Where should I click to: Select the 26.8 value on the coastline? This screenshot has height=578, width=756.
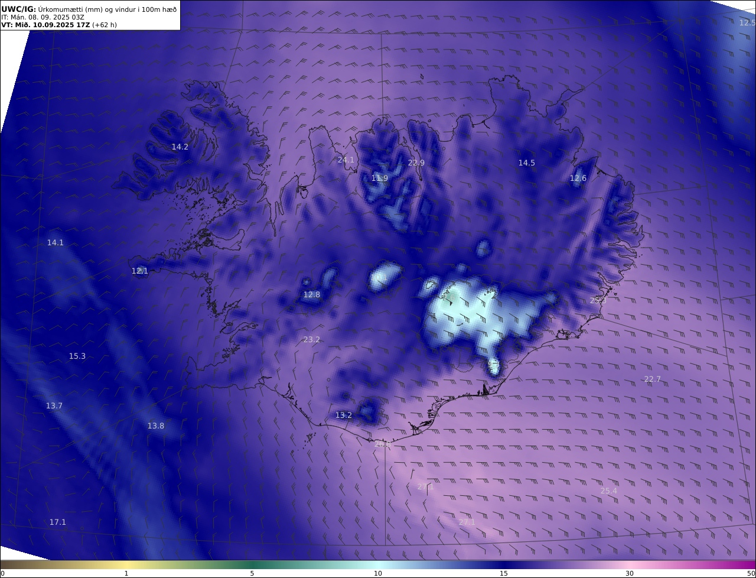point(383,443)
